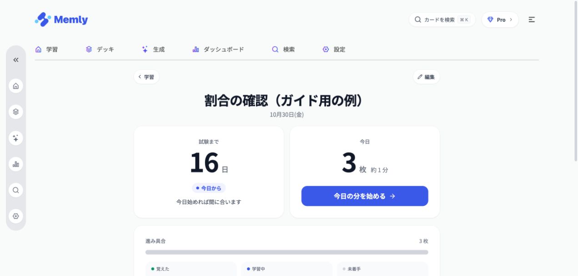Click the 10月30日(金) date text

(x=286, y=115)
